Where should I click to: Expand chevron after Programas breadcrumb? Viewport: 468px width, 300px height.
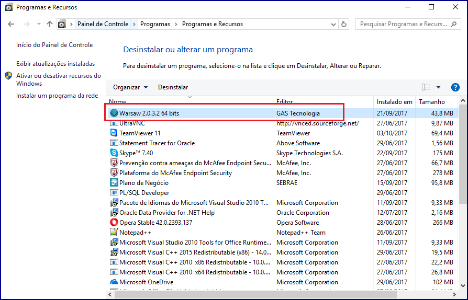(176, 24)
